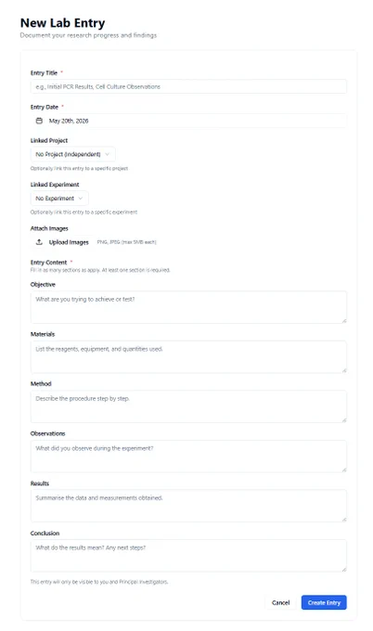The width and height of the screenshot is (373, 631).
Task: Grab the Objective textarea resize handle
Action: point(344,321)
